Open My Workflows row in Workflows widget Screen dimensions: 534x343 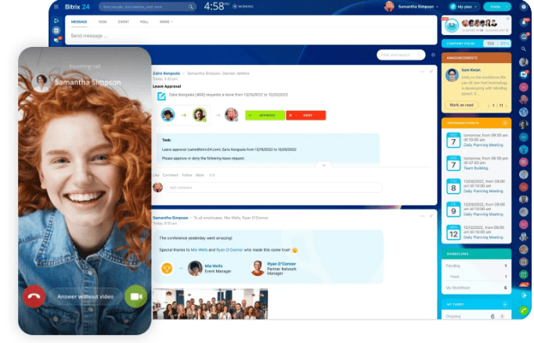476,288
